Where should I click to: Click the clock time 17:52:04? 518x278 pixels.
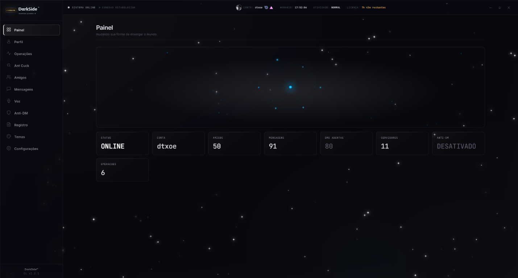point(301,7)
